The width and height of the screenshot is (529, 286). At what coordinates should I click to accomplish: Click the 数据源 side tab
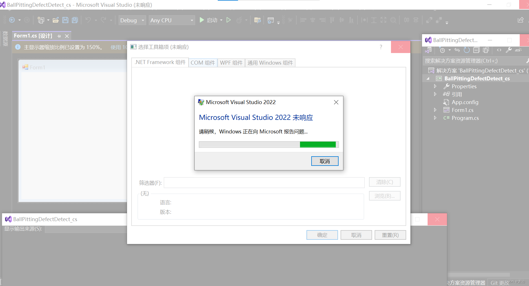5,39
